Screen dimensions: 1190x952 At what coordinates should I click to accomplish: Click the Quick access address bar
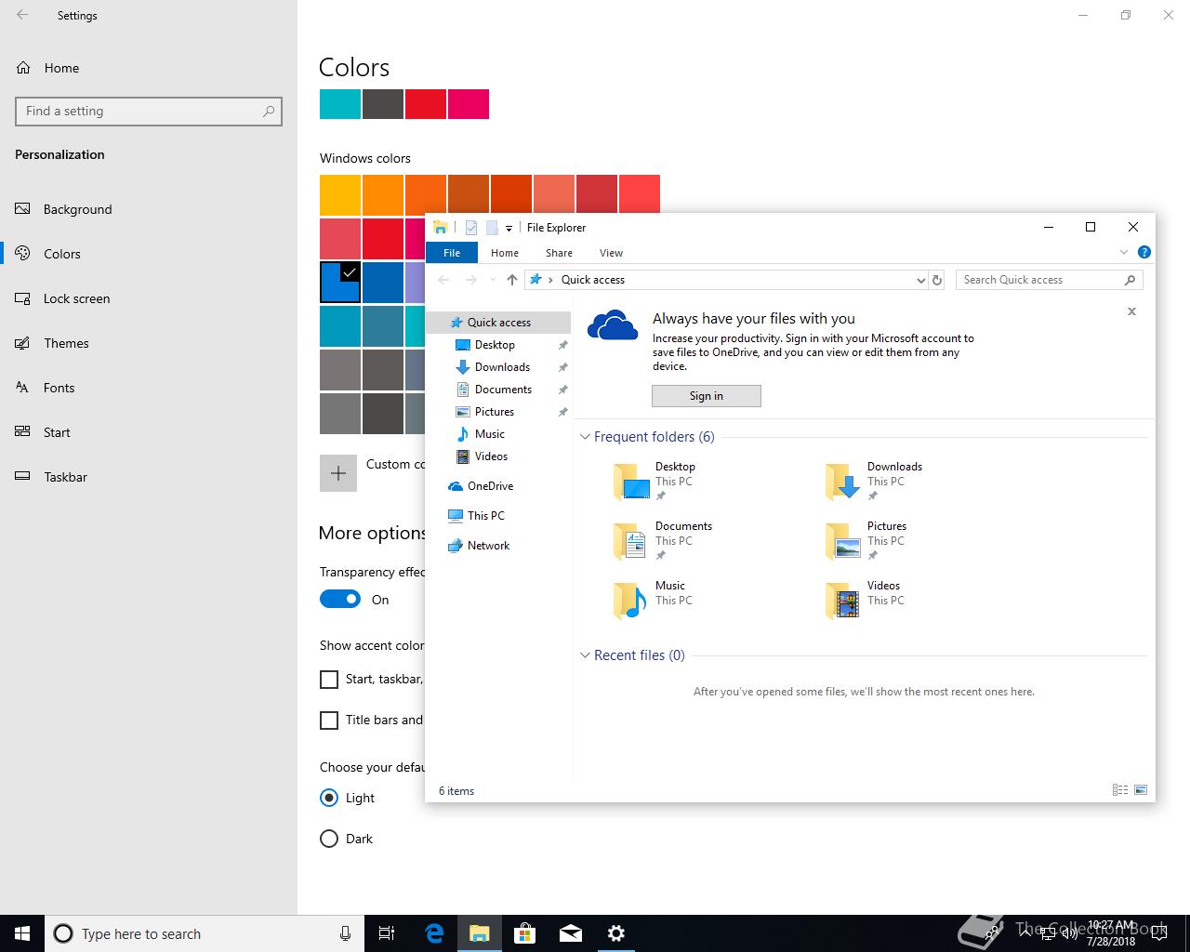tap(725, 280)
